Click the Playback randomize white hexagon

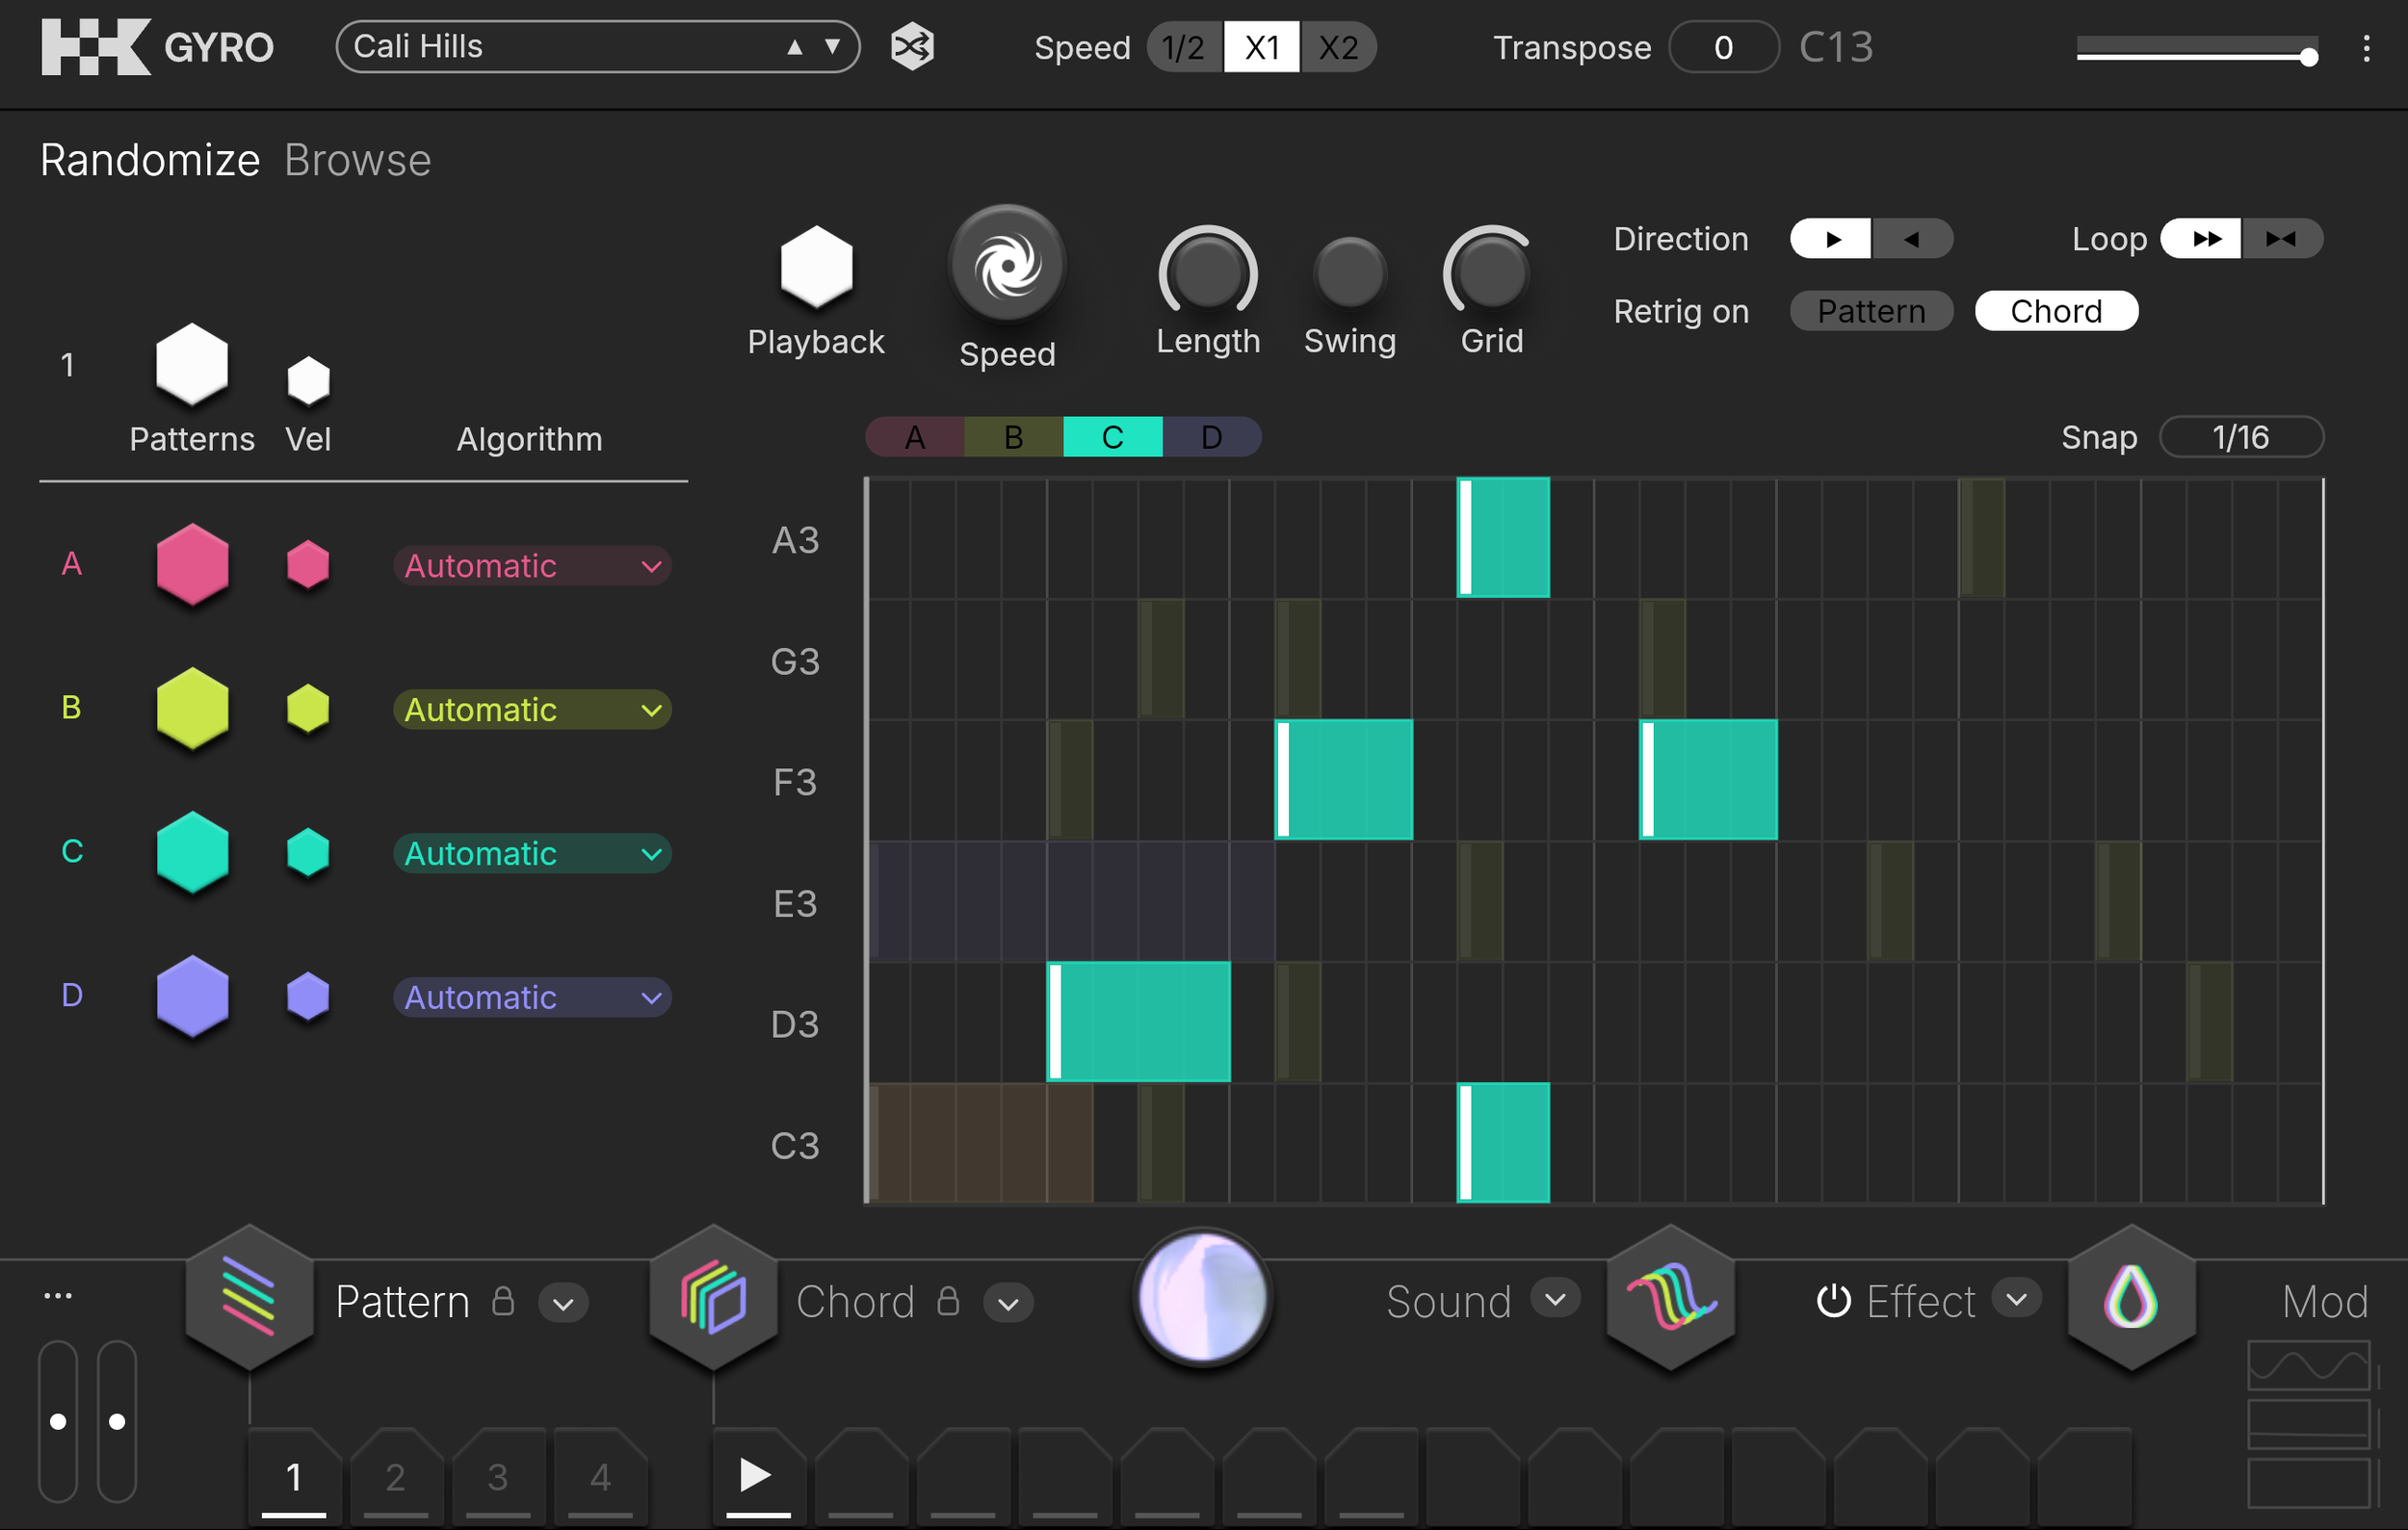(816, 268)
